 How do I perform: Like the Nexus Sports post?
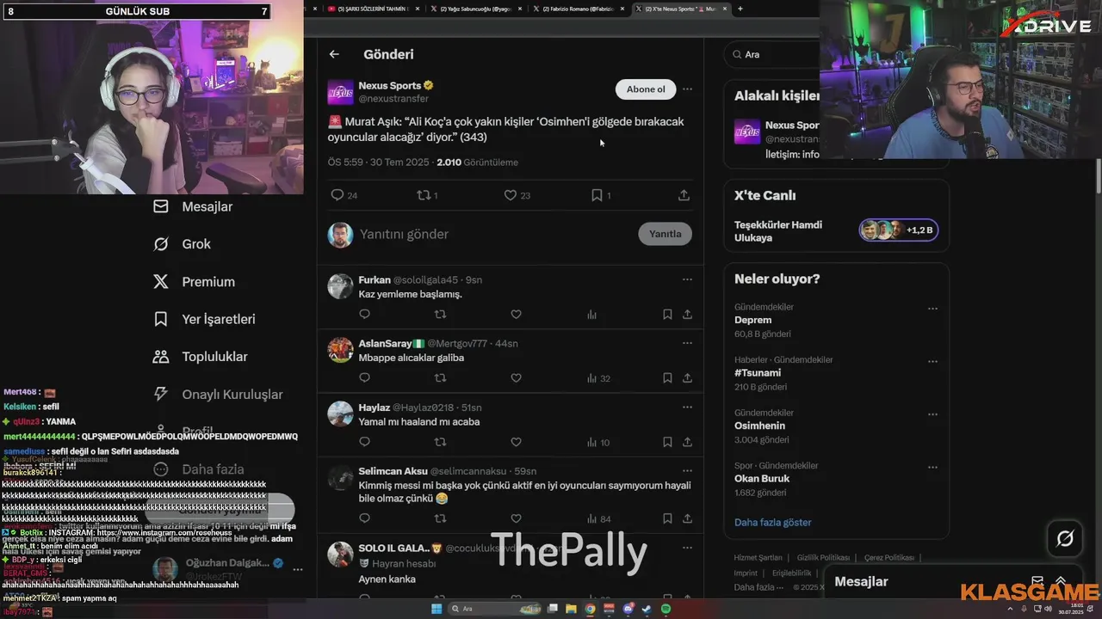tap(510, 195)
